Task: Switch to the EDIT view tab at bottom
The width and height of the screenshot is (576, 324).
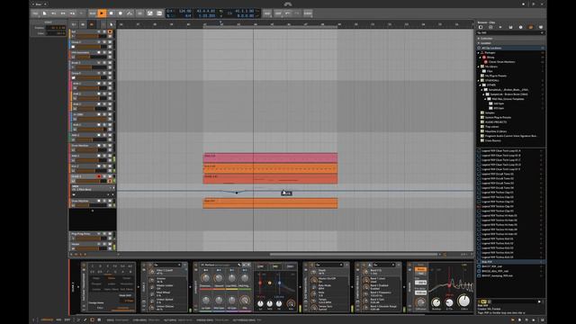Action: 67,320
